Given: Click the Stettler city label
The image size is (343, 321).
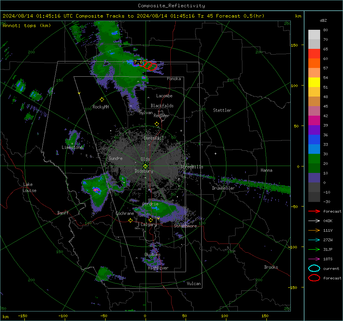Looking at the screenshot, I should (222, 110).
